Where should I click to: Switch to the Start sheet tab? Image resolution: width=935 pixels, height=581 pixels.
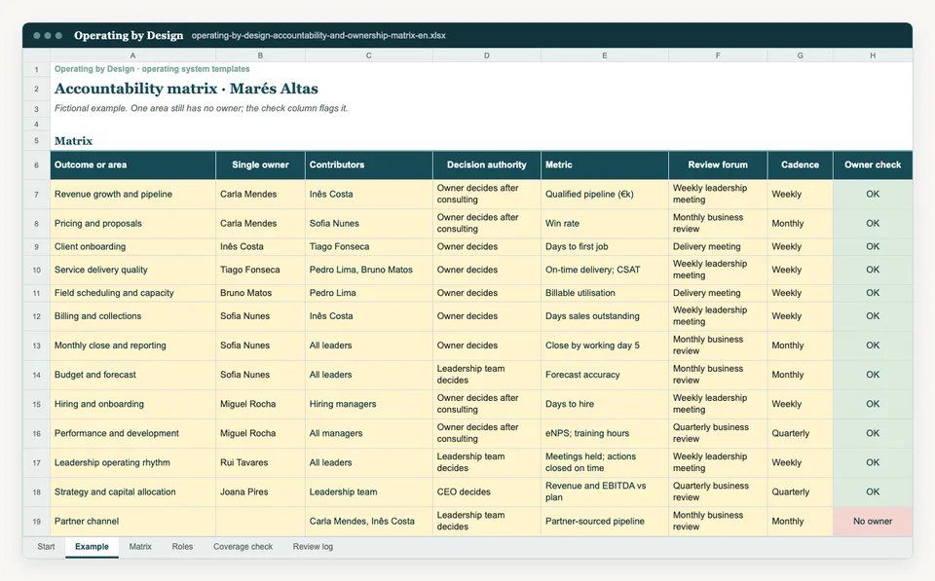pyautogui.click(x=46, y=546)
